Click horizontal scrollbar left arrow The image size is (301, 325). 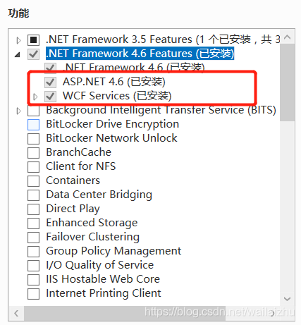16,313
